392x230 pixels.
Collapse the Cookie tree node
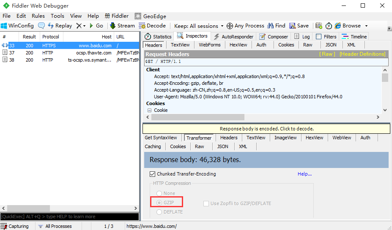[x=149, y=110]
